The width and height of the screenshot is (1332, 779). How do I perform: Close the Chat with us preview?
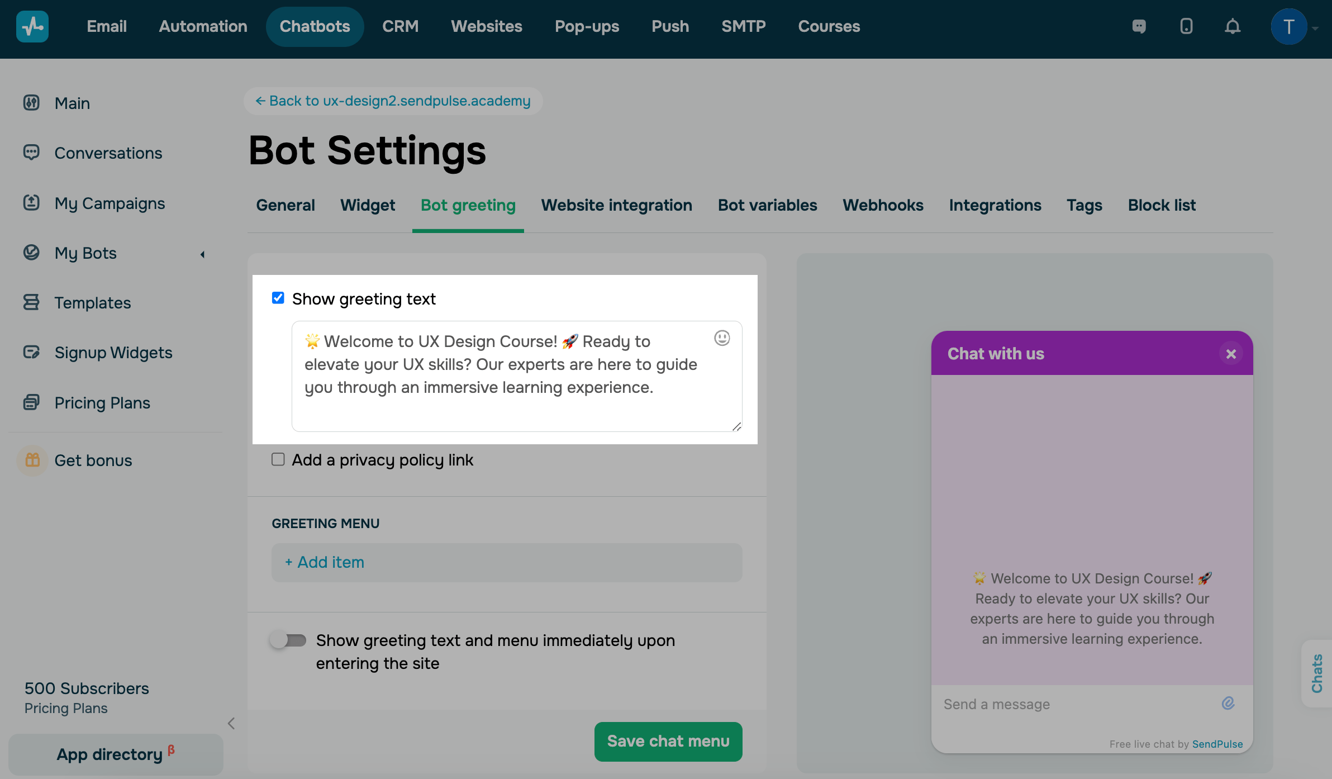pyautogui.click(x=1231, y=354)
